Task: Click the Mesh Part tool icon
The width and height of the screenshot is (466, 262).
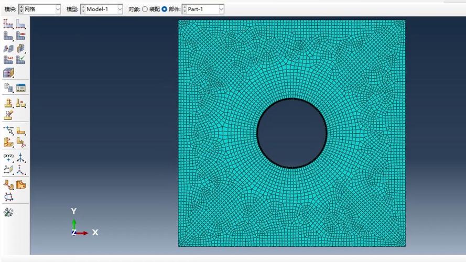Action: [8, 36]
